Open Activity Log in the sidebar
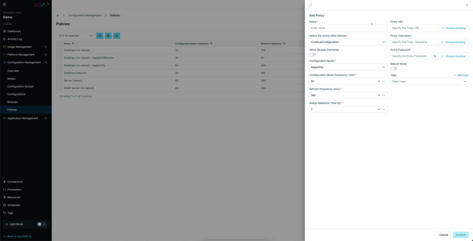 tap(14, 39)
